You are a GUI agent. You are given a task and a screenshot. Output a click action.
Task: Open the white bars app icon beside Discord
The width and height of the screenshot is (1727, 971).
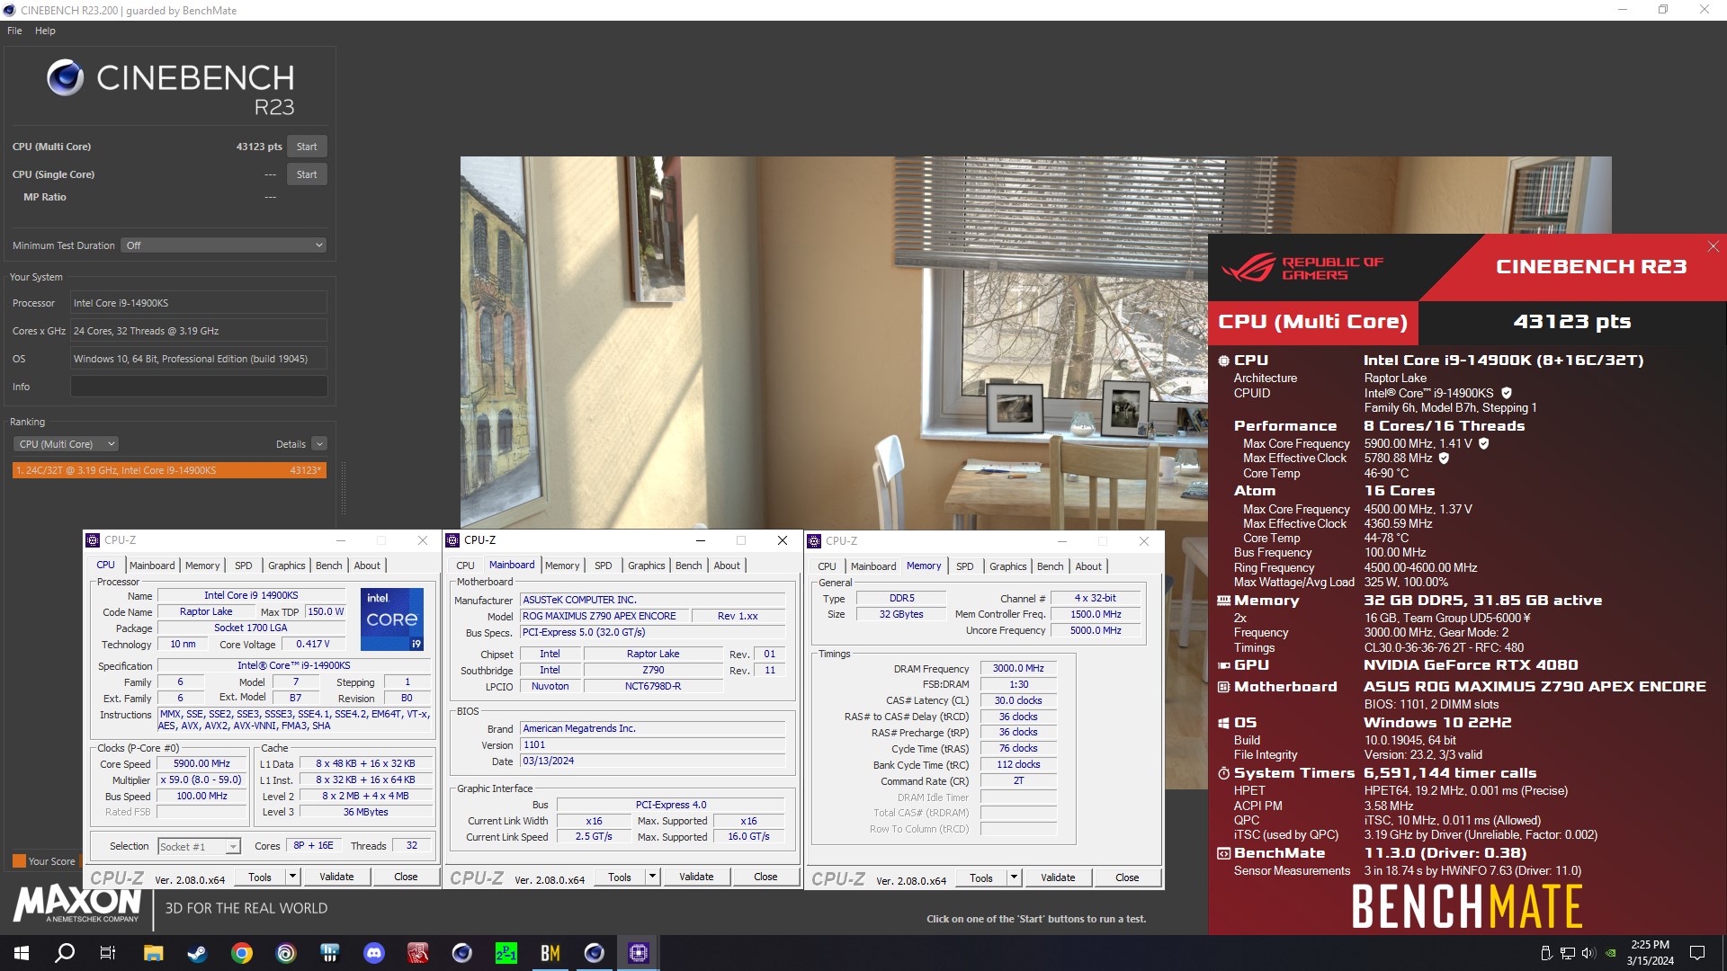point(329,953)
